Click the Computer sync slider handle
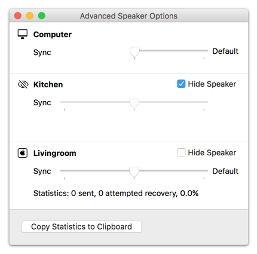The image size is (257, 254). 134,53
